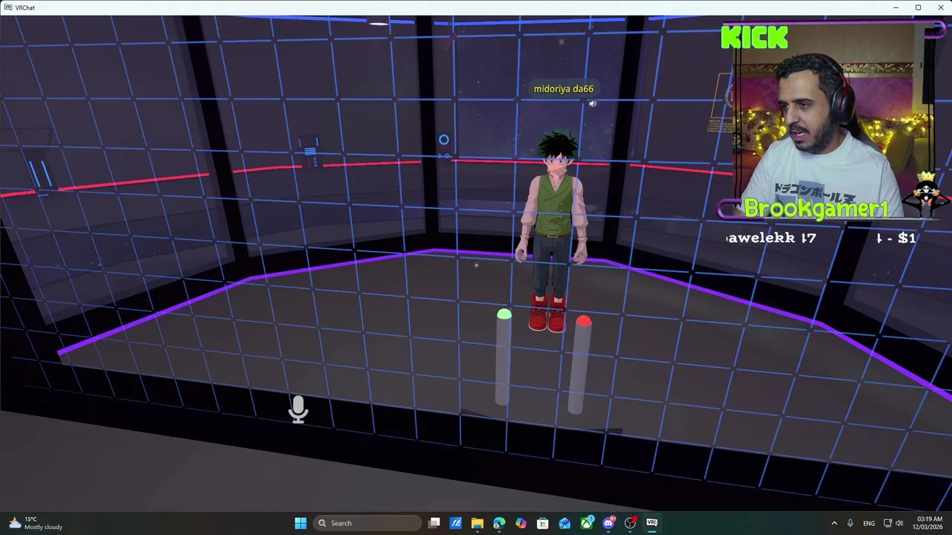Click the midoriya da66 nameplate

564,89
